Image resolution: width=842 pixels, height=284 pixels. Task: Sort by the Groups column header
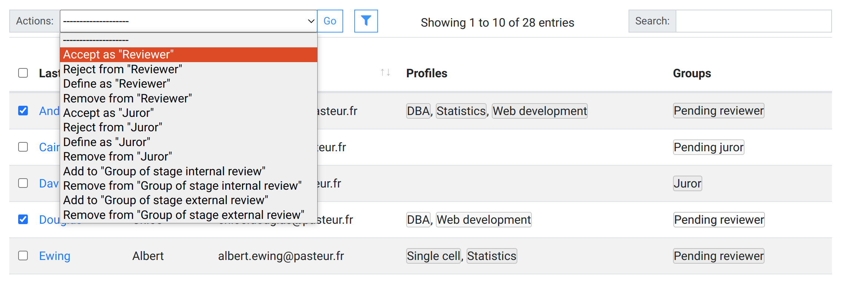692,73
